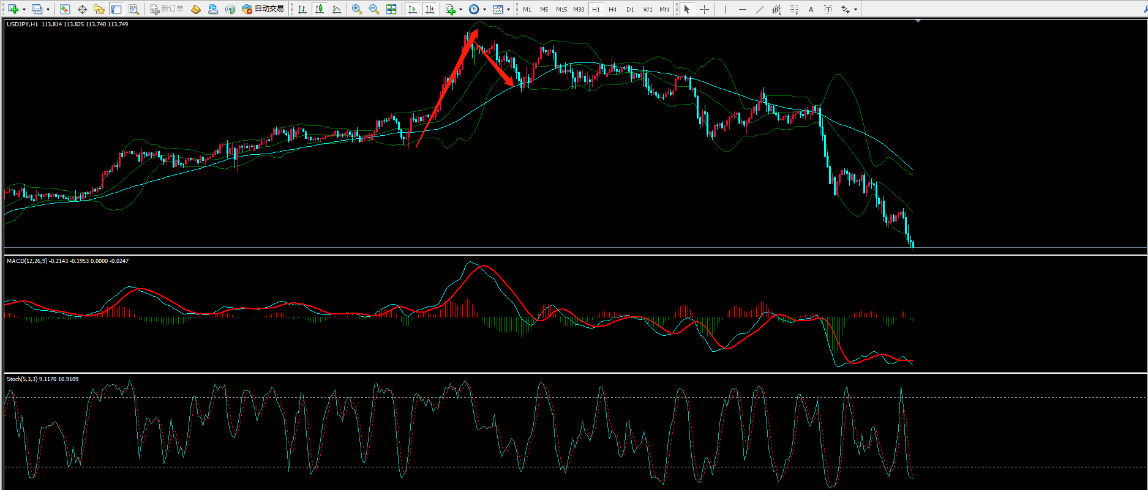The image size is (1148, 490).
Task: Click the Zoom In magnifier
Action: pyautogui.click(x=357, y=9)
